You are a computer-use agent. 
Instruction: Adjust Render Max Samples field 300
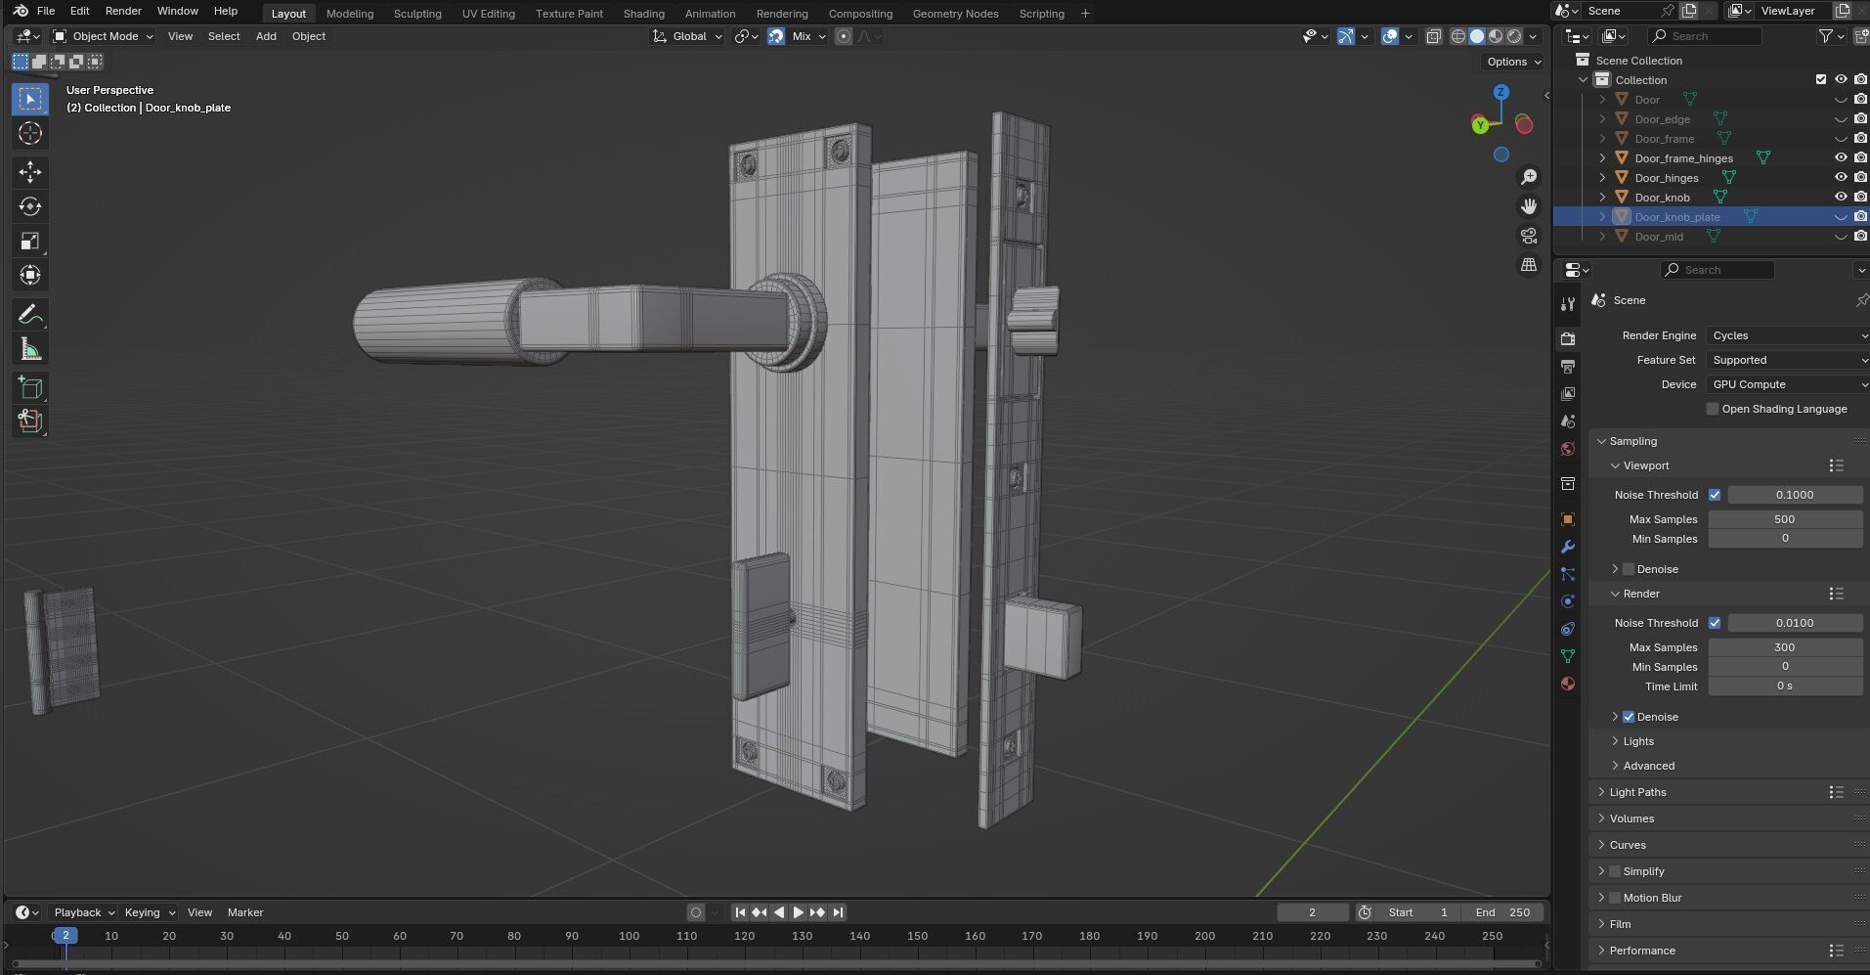click(x=1785, y=647)
